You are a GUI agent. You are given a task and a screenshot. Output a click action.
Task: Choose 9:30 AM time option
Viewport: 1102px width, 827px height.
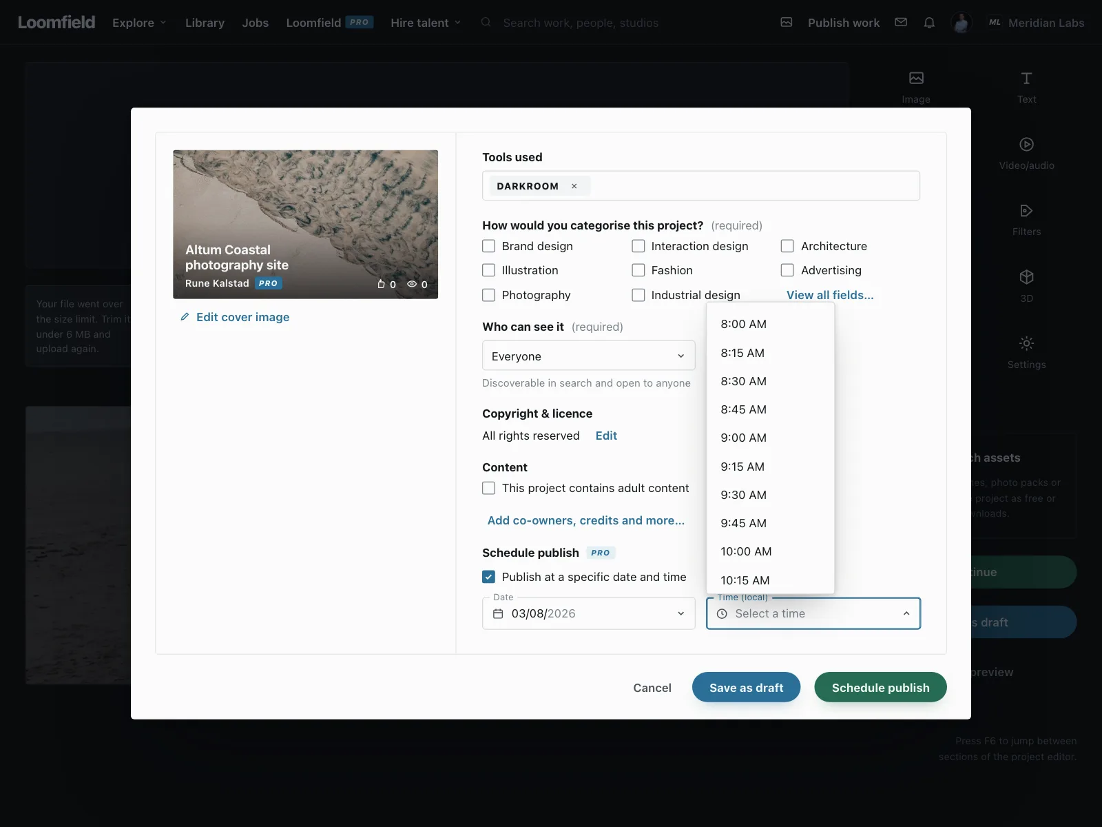pyautogui.click(x=771, y=495)
